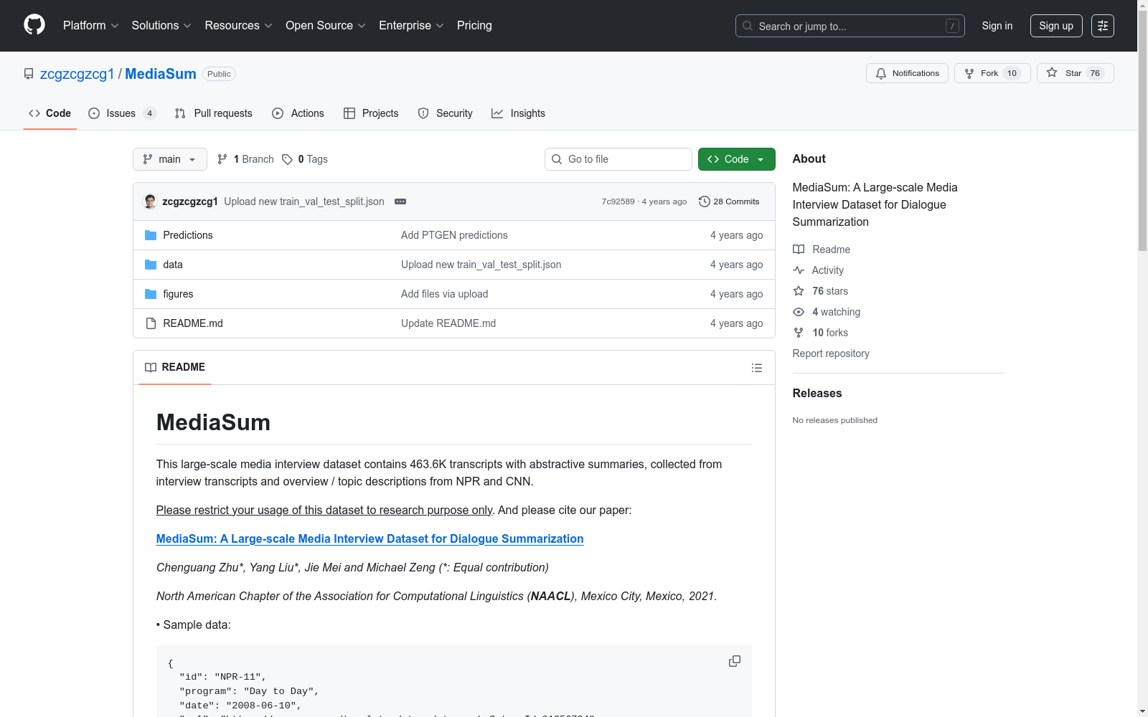Copy the sample data code block
Screen dimensions: 1148x717
point(735,661)
